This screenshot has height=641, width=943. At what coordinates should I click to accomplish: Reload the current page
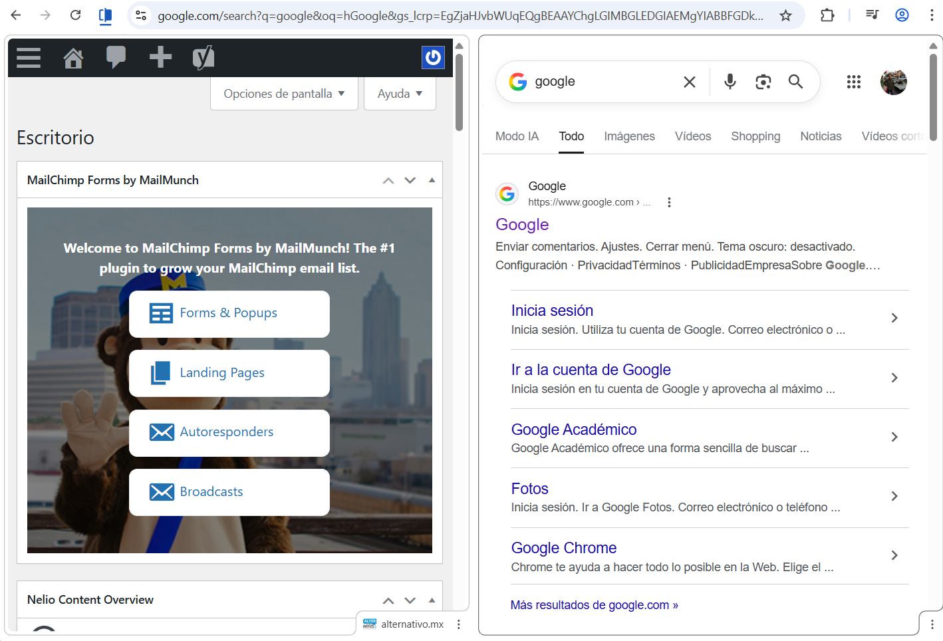[x=75, y=15]
